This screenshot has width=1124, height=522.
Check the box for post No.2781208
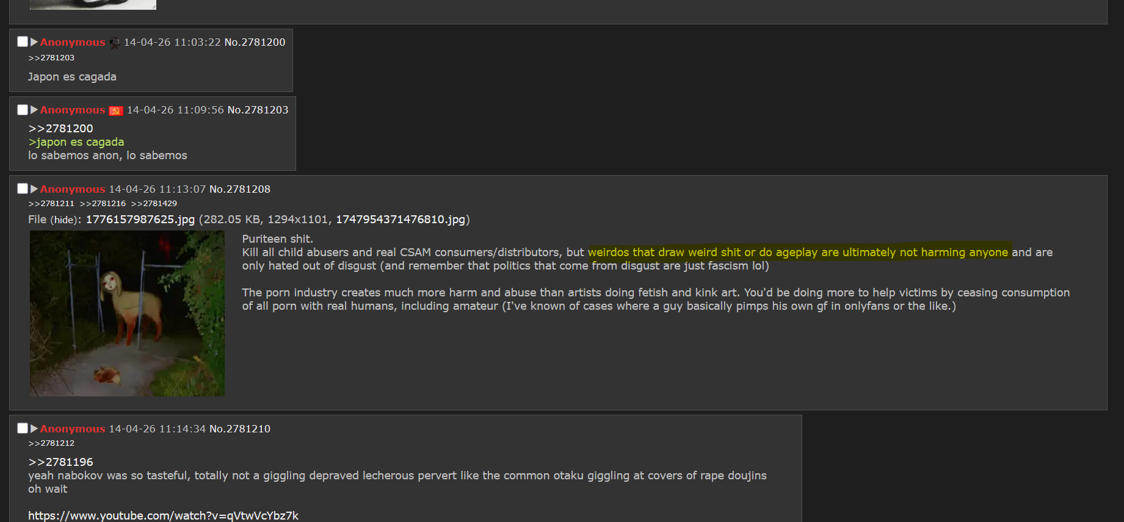(23, 189)
